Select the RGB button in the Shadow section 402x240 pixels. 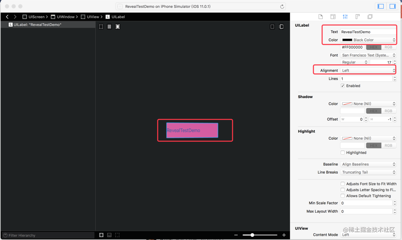(x=388, y=111)
